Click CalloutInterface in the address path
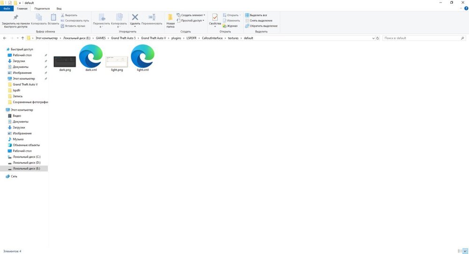 (212, 38)
